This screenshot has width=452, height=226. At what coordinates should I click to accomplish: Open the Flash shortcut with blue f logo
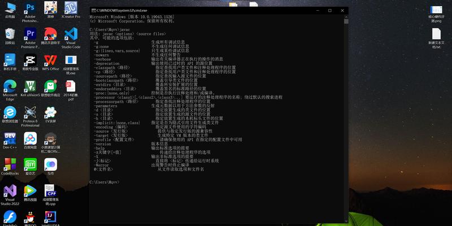coord(10,218)
